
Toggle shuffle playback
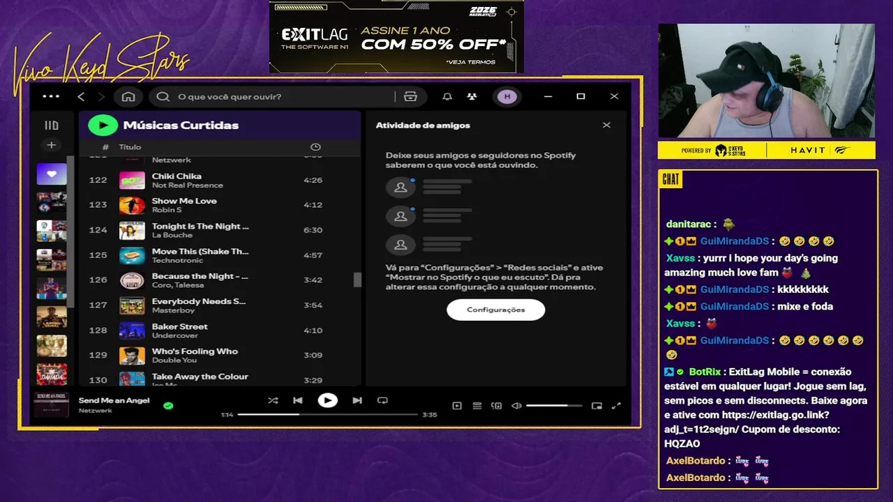click(273, 400)
